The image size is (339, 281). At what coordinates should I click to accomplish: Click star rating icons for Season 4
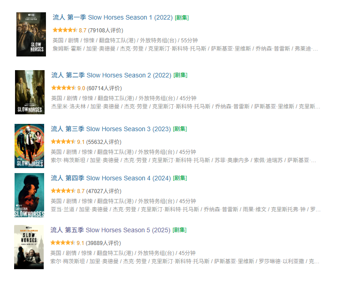pos(63,191)
